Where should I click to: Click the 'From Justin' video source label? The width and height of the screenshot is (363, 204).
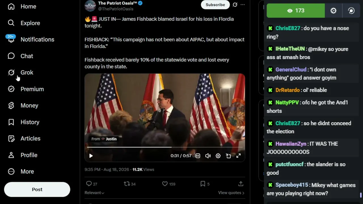(x=104, y=139)
